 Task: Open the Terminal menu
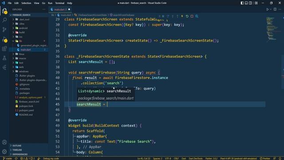(x=60, y=3)
